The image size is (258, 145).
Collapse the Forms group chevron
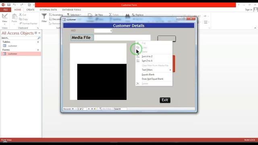click(38, 50)
